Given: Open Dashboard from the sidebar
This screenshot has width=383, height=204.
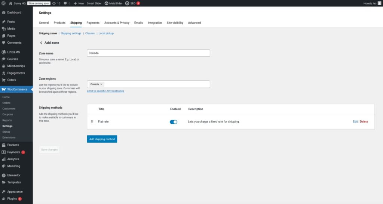Looking at the screenshot, I should [14, 13].
